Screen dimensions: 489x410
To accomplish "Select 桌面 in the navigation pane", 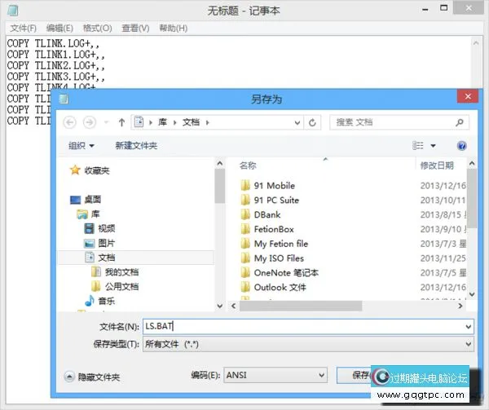I will [93, 199].
